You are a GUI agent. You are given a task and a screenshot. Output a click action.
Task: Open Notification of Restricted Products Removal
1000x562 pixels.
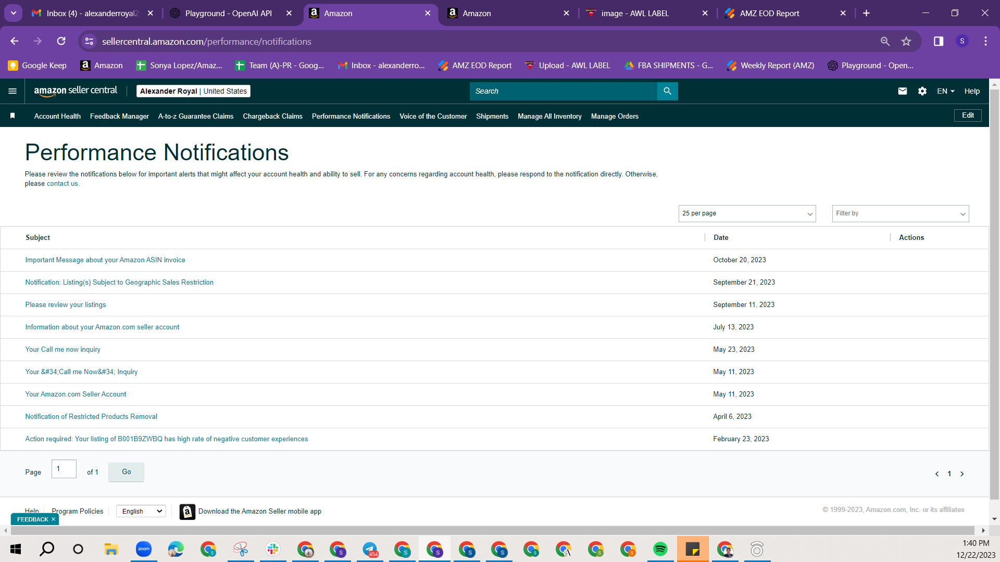(91, 416)
